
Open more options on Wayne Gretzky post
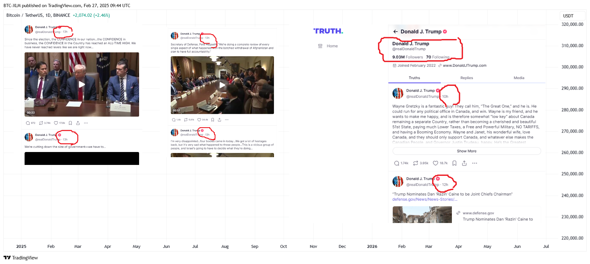pos(475,163)
